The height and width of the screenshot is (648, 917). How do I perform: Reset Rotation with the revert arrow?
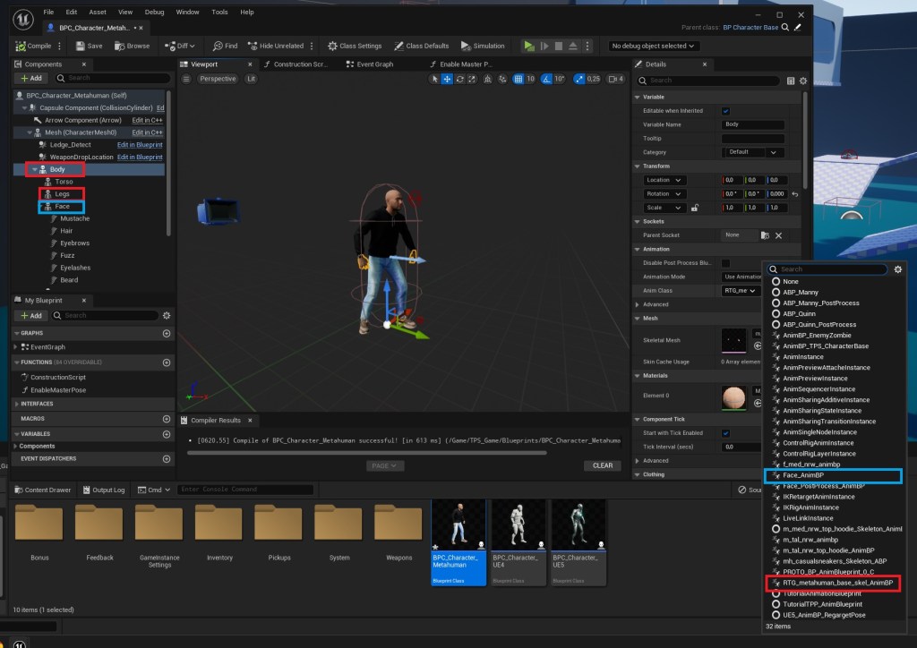pos(795,194)
